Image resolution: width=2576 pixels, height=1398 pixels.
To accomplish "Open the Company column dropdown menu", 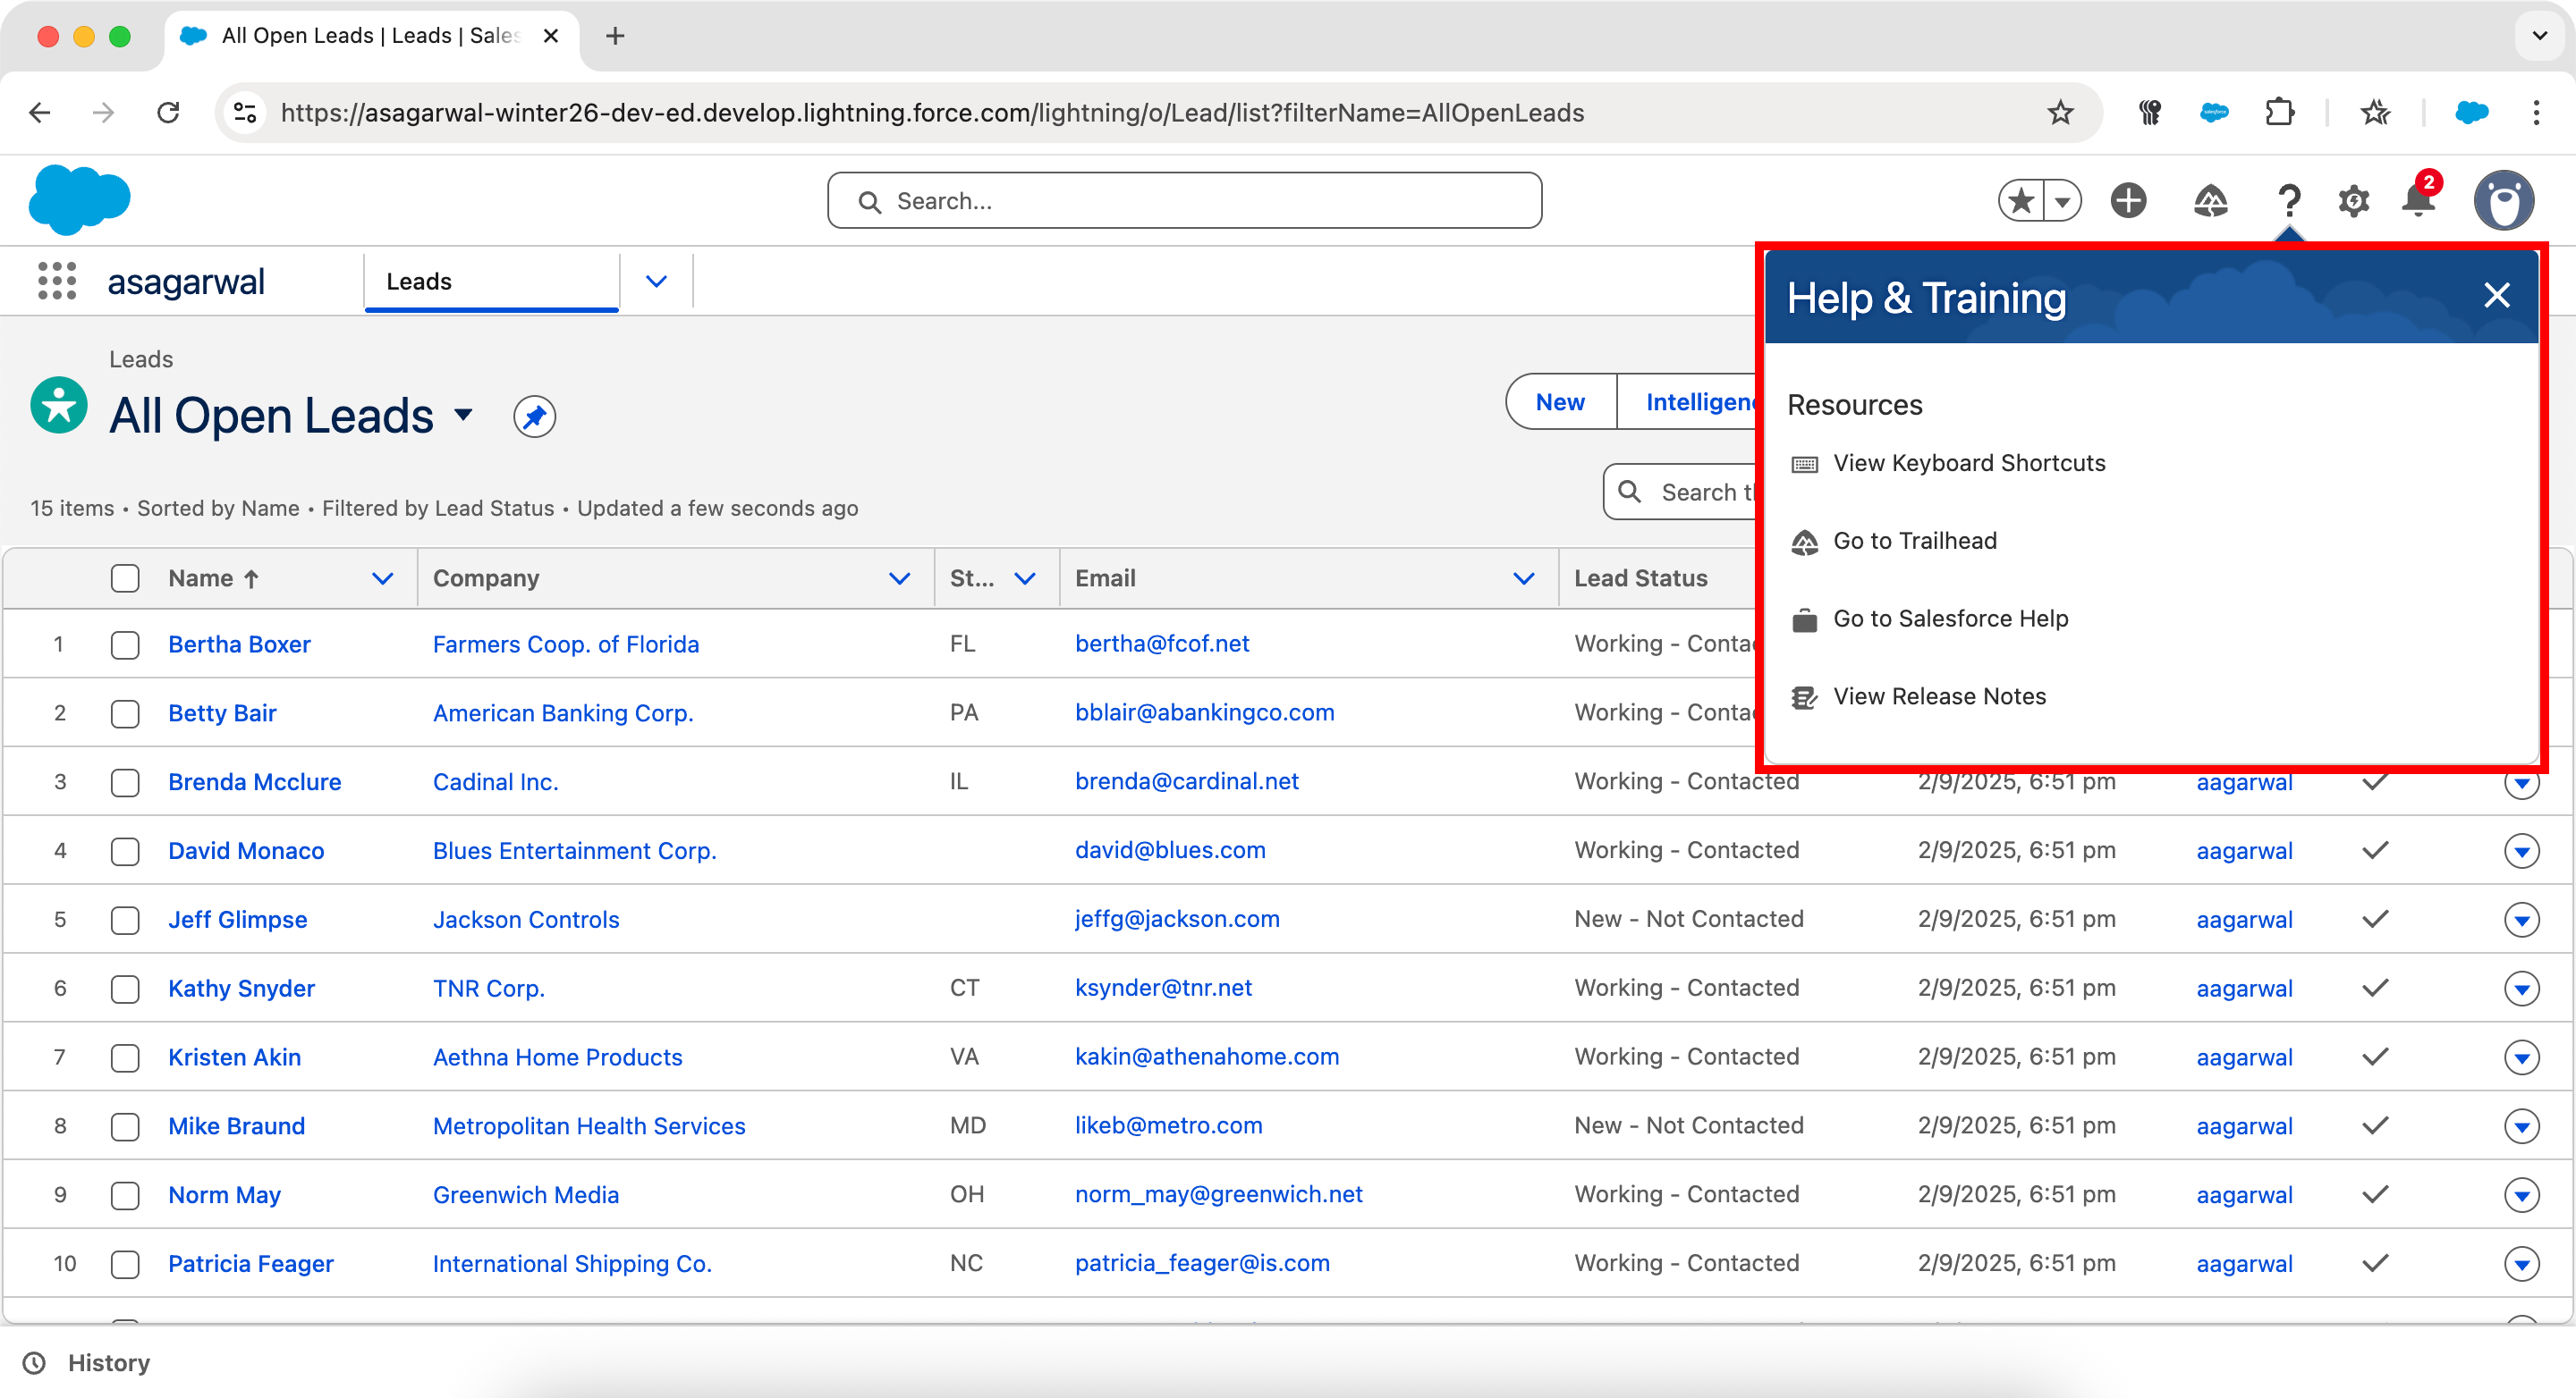I will [899, 578].
